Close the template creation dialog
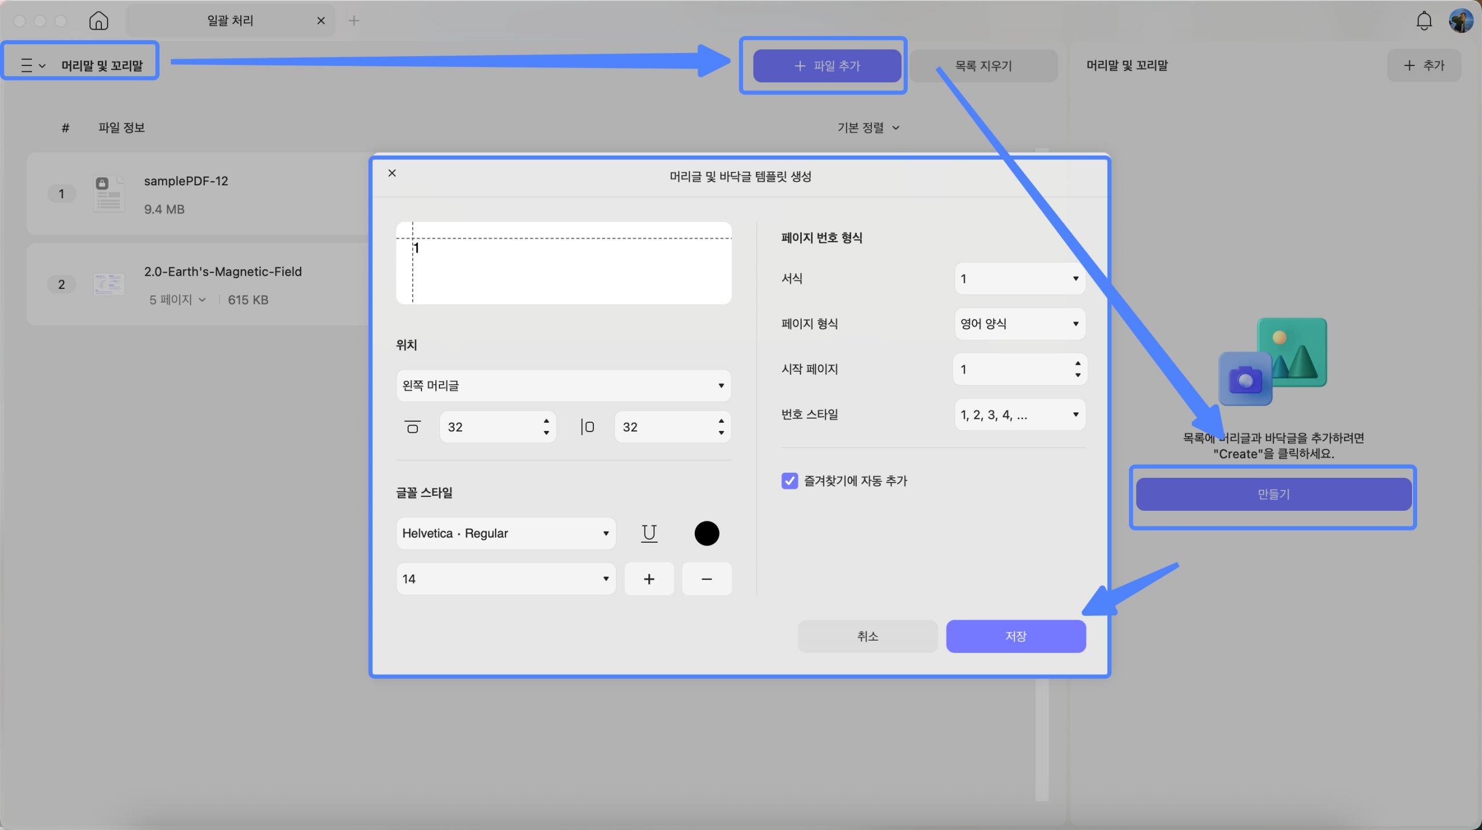This screenshot has height=830, width=1482. point(392,173)
